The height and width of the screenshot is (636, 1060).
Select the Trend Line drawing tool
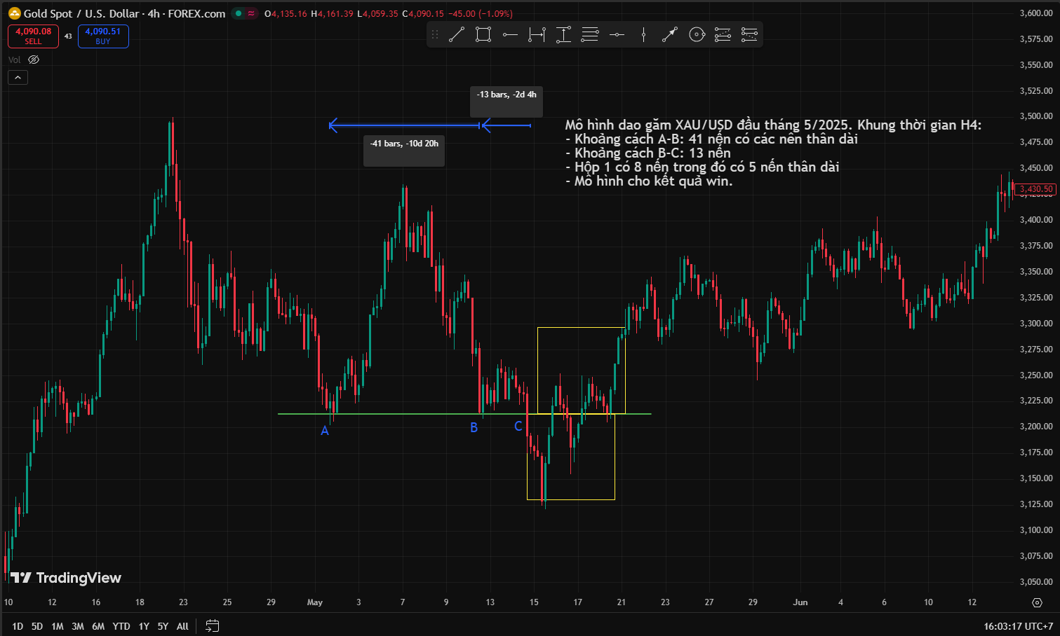click(457, 34)
